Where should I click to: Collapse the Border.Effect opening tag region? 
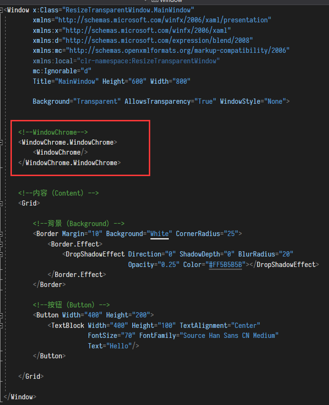pyautogui.click(x=1, y=244)
